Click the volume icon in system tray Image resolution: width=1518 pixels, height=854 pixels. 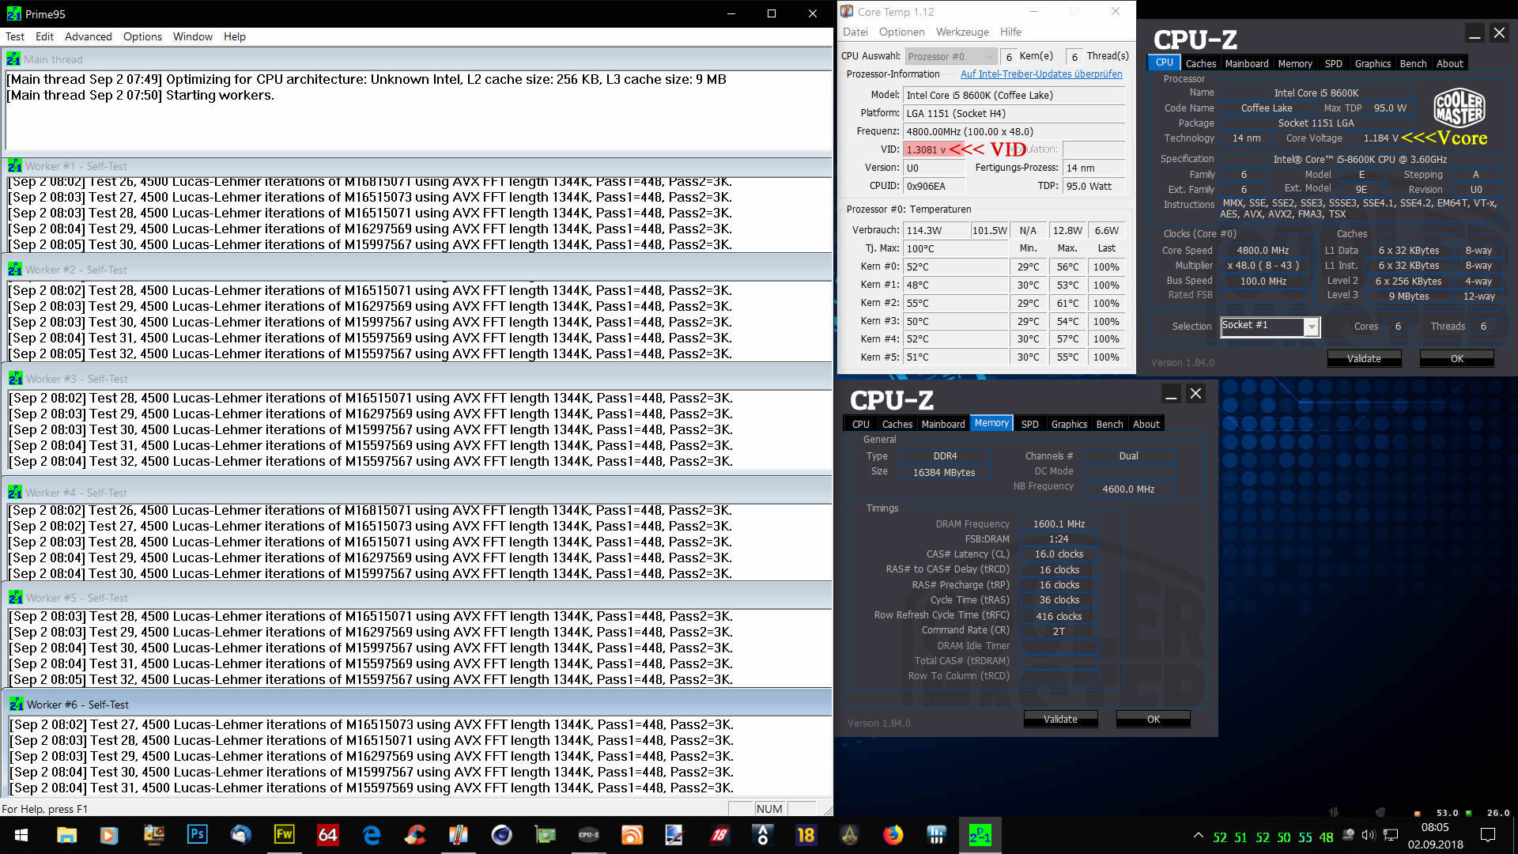(x=1369, y=835)
